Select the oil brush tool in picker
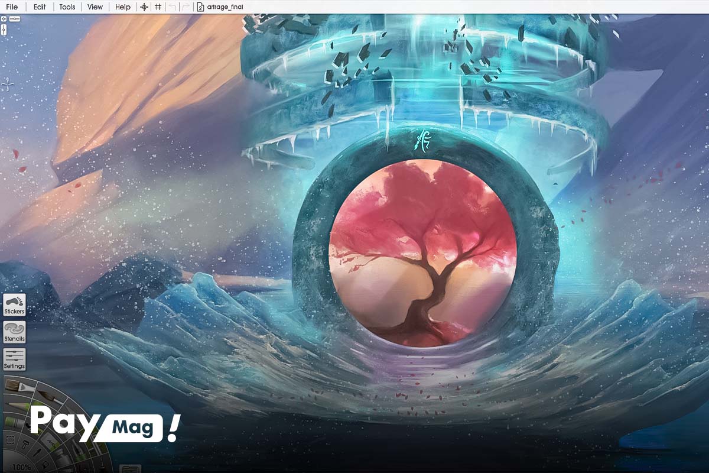This screenshot has height=473, width=709. (19, 386)
